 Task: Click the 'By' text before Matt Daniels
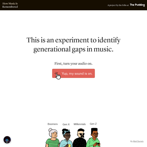(131, 141)
